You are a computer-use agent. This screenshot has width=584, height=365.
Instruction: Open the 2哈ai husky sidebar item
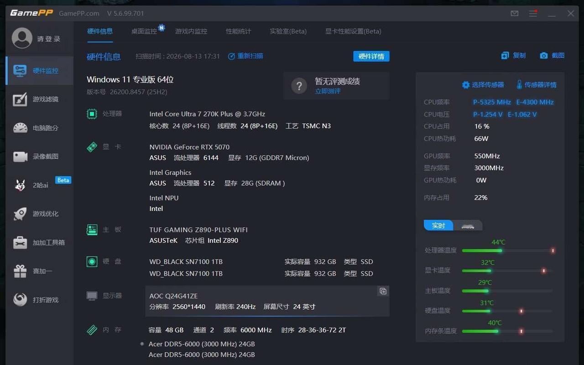[x=39, y=185]
